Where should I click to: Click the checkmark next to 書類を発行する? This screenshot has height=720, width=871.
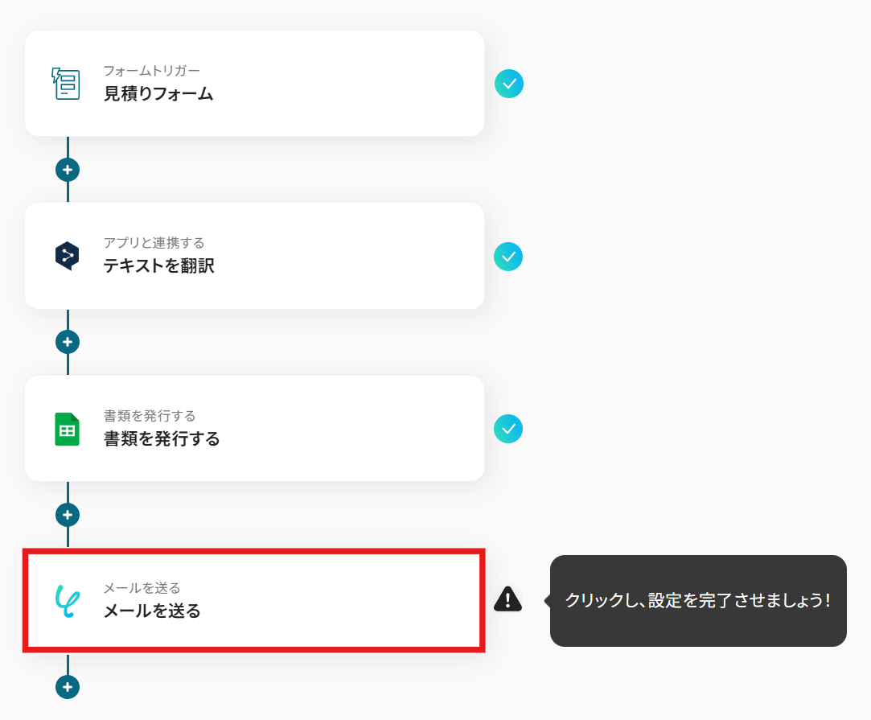pyautogui.click(x=508, y=429)
